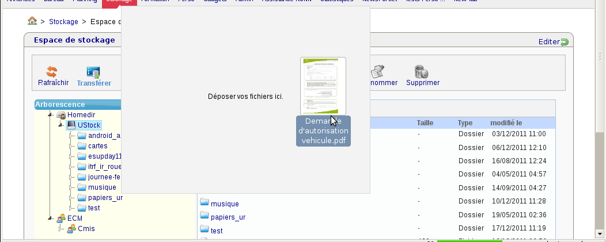Click the Transférer upload icon
This screenshot has height=242, width=606.
pyautogui.click(x=93, y=72)
